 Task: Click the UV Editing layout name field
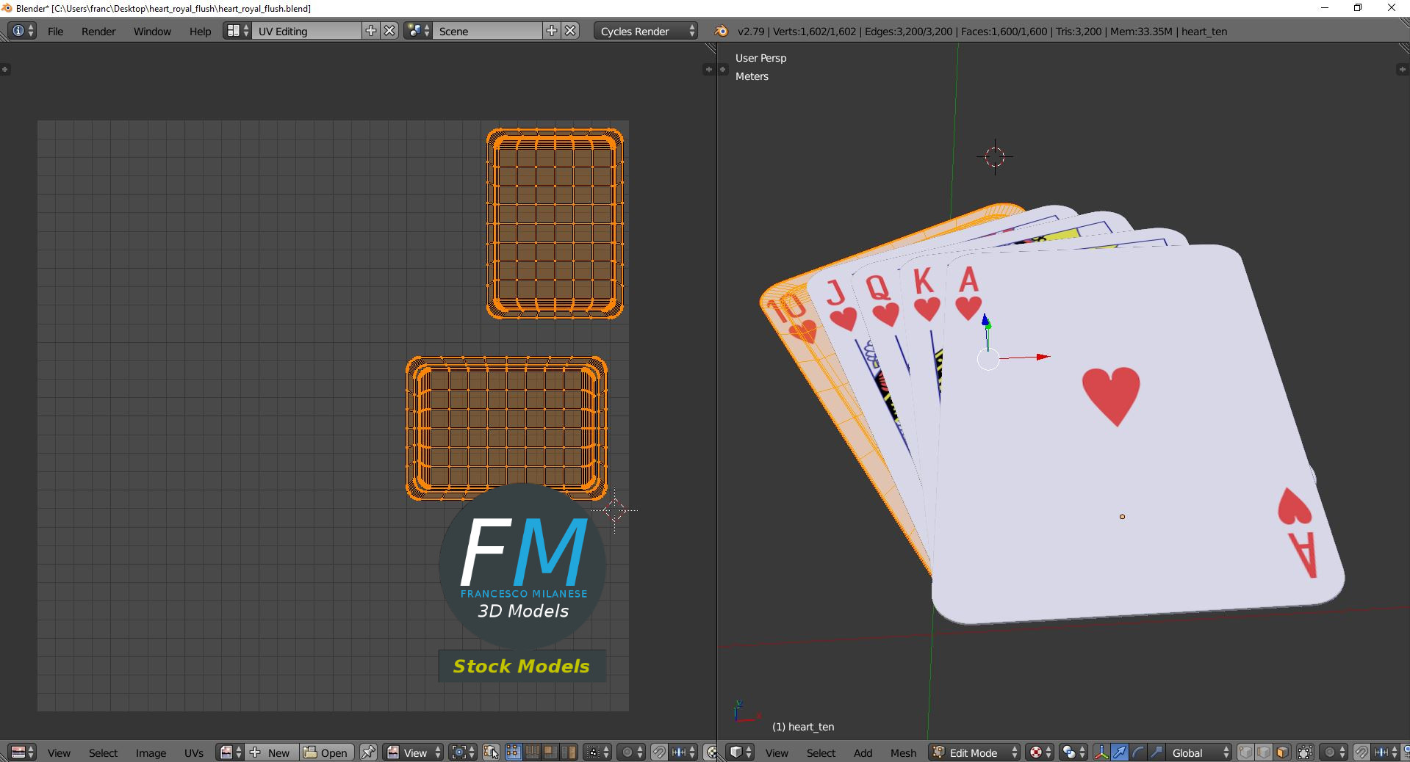pyautogui.click(x=306, y=31)
